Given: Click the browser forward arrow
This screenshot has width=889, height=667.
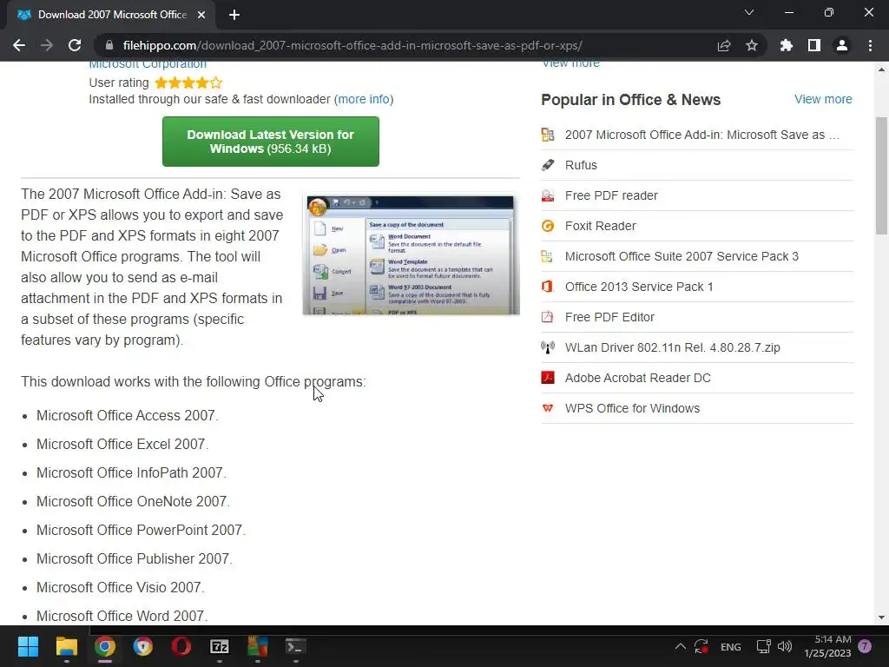Looking at the screenshot, I should 47,45.
